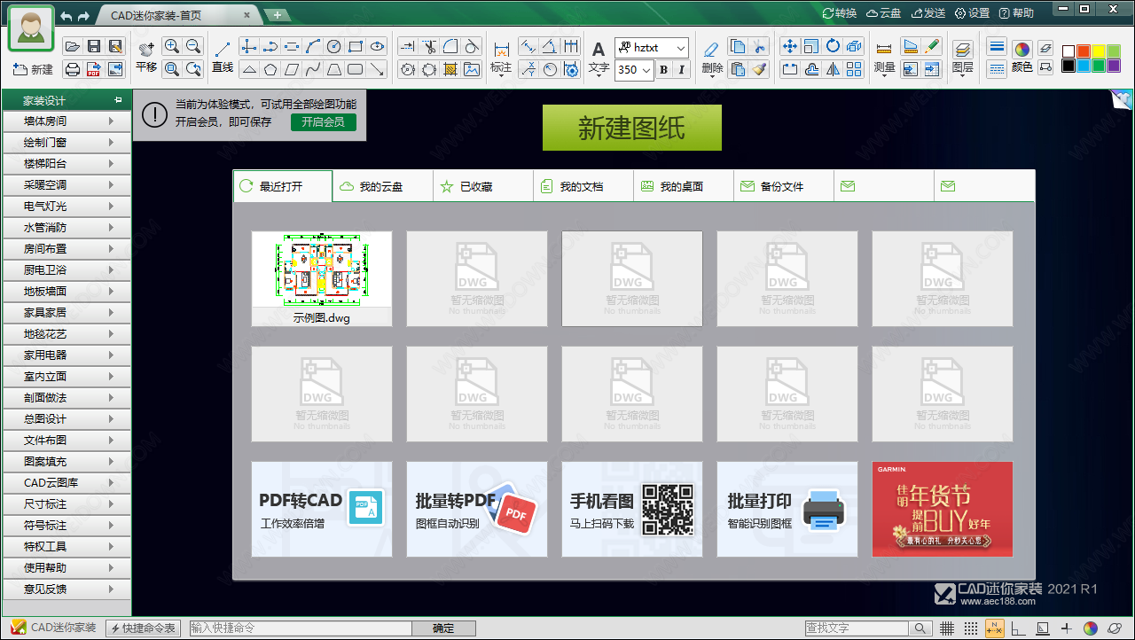Click the zoom out magnifier icon

click(x=193, y=46)
